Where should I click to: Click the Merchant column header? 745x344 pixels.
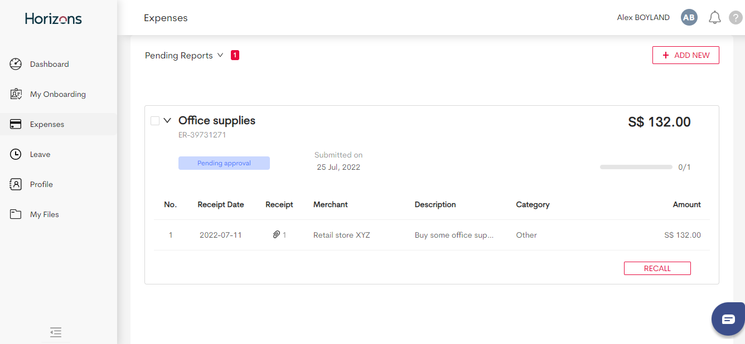point(331,204)
